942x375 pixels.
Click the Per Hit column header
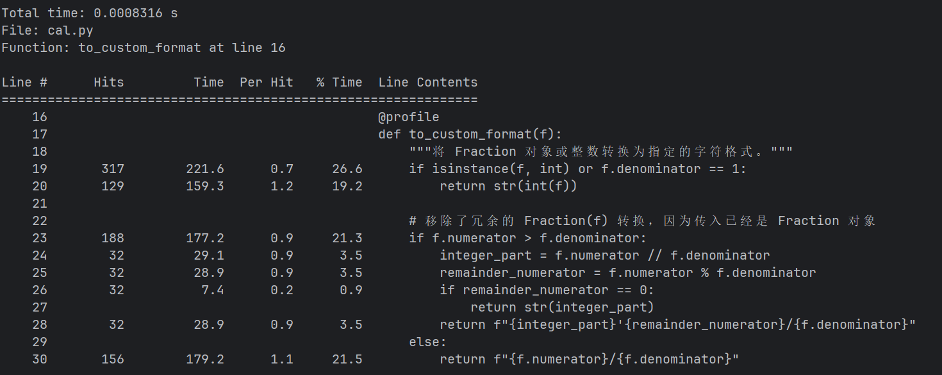pyautogui.click(x=266, y=82)
